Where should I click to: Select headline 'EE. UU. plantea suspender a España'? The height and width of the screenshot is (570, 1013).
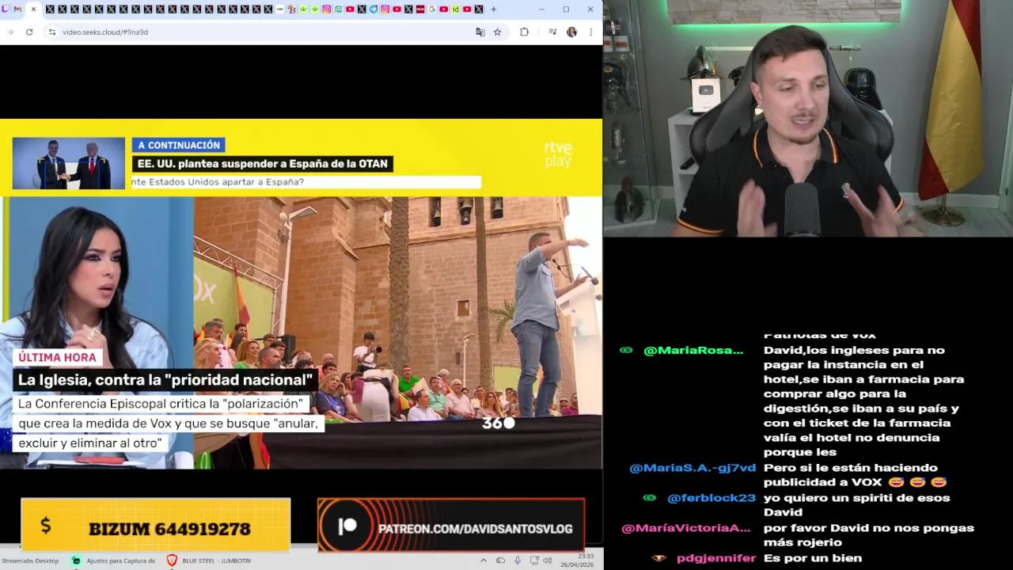click(x=262, y=164)
